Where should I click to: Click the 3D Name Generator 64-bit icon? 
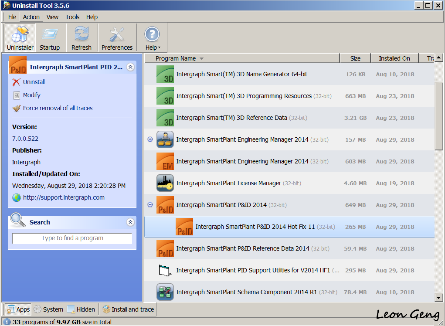[x=165, y=75]
